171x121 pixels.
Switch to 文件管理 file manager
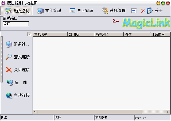coord(49,11)
